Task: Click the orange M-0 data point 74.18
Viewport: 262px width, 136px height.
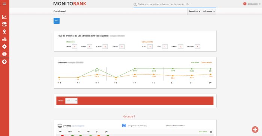Action: [x=97, y=74]
